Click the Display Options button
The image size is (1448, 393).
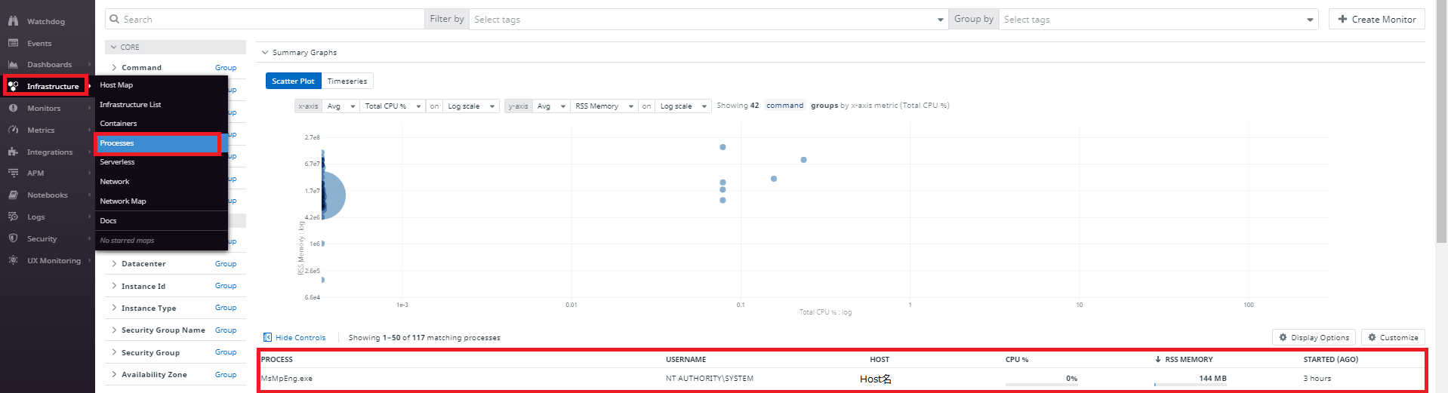[1314, 337]
